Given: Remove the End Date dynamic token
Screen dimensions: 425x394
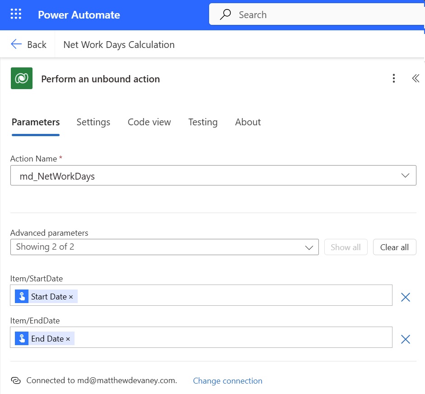Looking at the screenshot, I should 68,339.
